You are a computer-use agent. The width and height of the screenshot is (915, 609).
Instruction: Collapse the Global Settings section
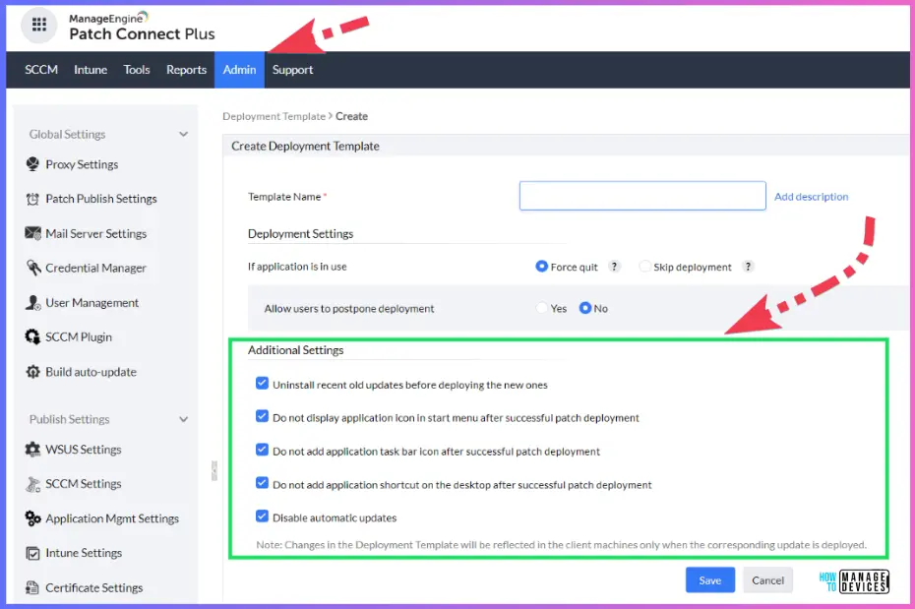coord(183,134)
